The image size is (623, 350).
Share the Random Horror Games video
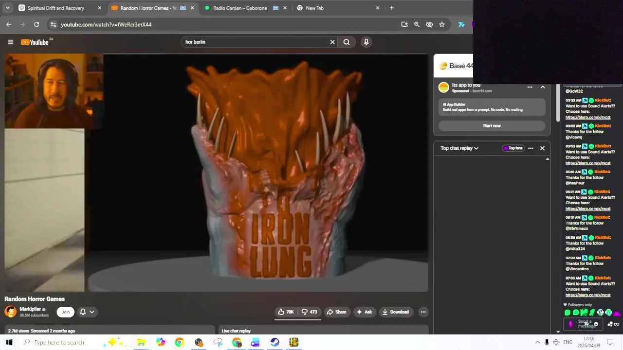pyautogui.click(x=336, y=312)
